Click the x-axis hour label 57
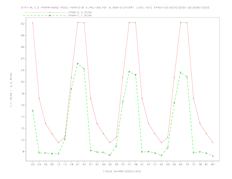The width and height of the screenshot is (232, 179). pos(155,164)
